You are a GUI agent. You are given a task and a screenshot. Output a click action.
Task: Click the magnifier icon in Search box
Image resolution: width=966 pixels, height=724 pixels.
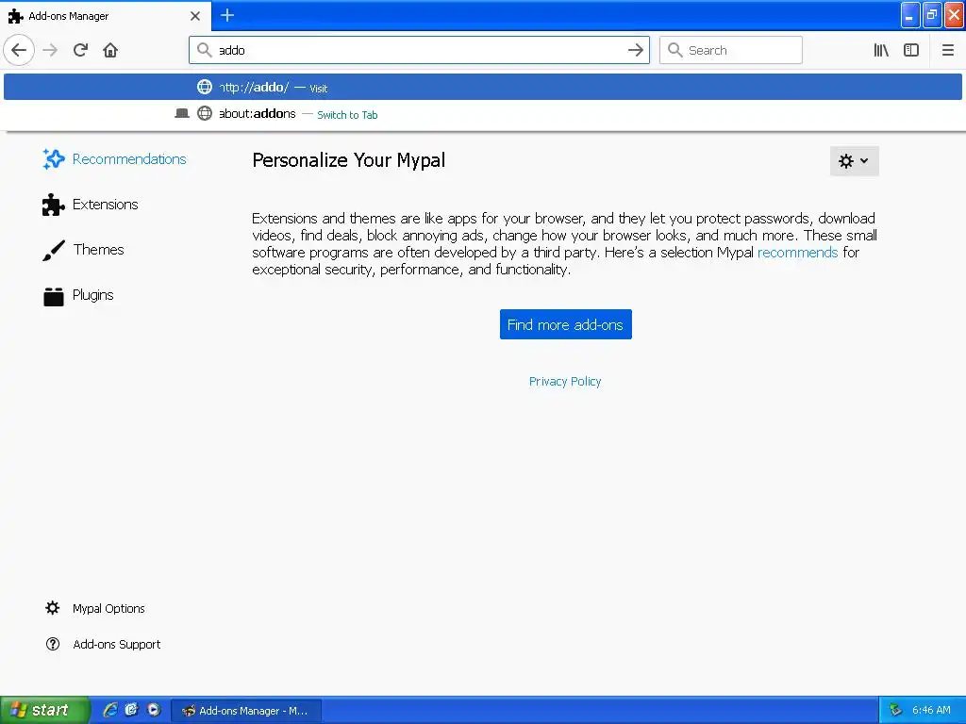(675, 50)
